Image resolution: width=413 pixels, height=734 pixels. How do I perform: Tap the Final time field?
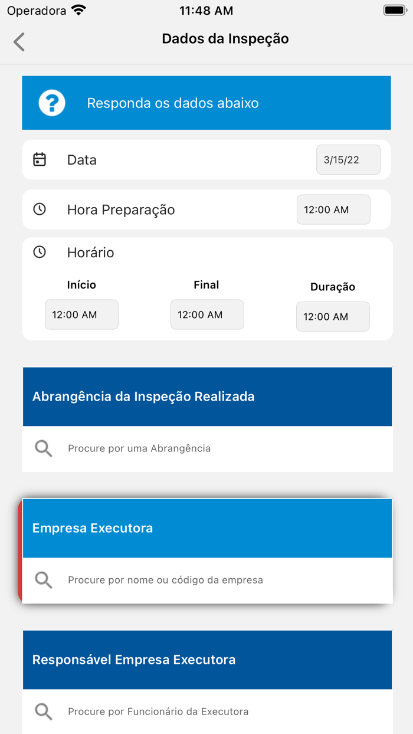coord(207,314)
